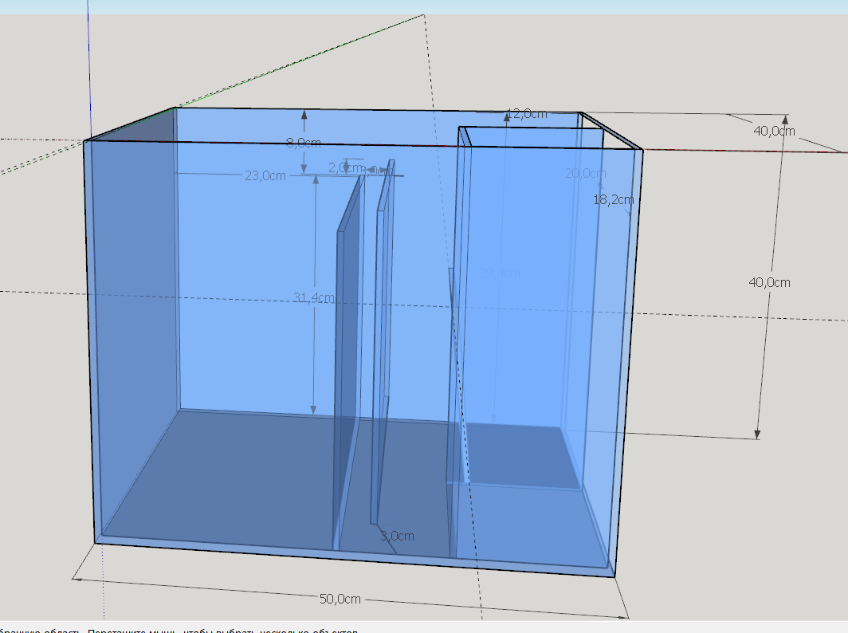
Task: Click the thin second baffle panel
Action: coord(382,335)
